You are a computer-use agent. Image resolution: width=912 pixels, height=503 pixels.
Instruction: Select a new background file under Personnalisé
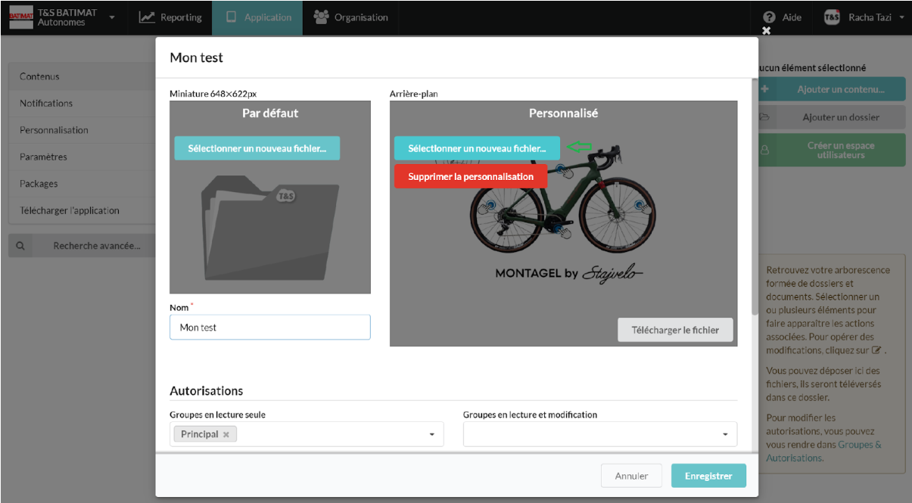click(x=477, y=148)
